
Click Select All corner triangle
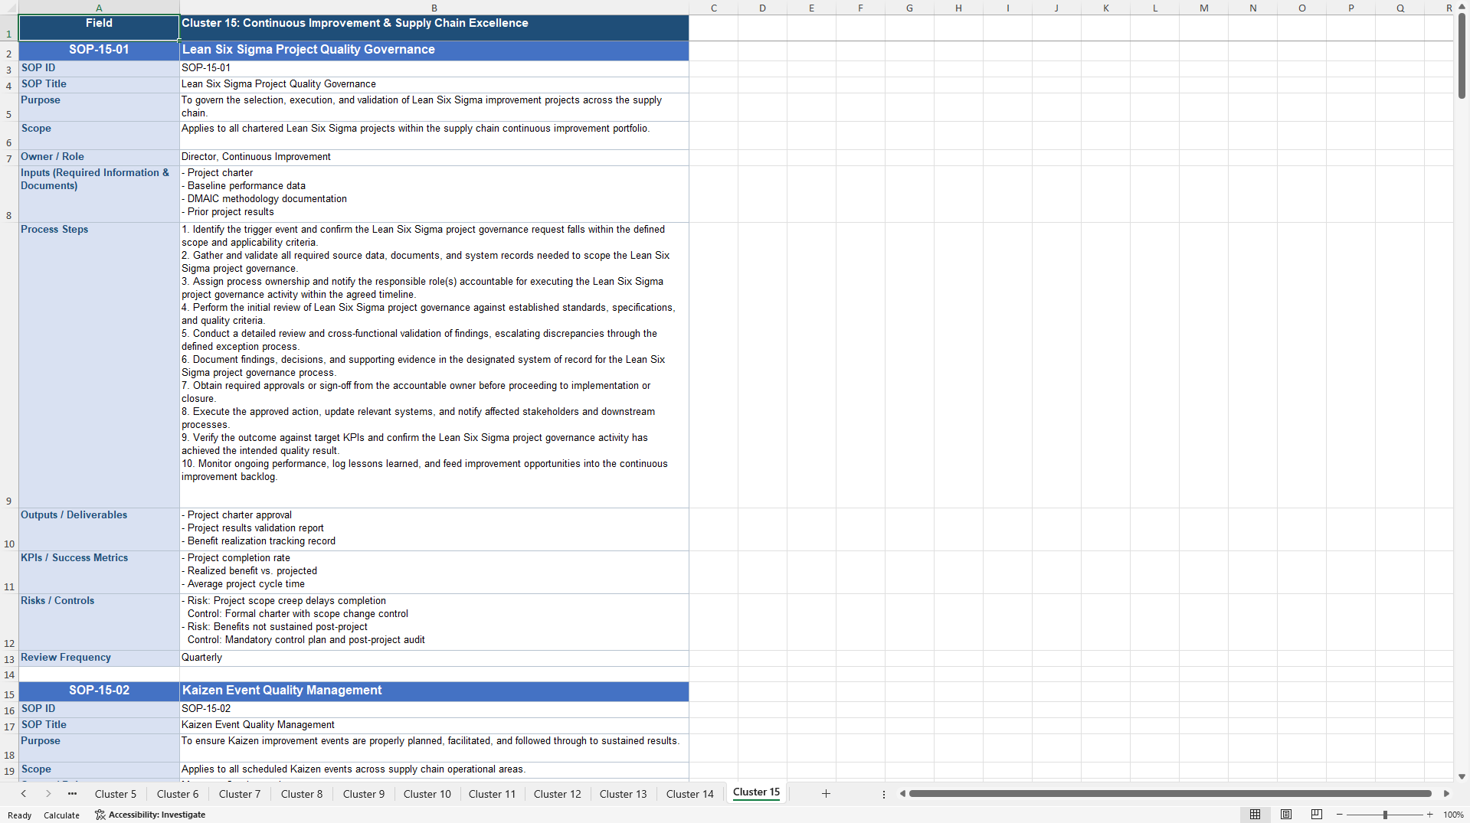(9, 8)
